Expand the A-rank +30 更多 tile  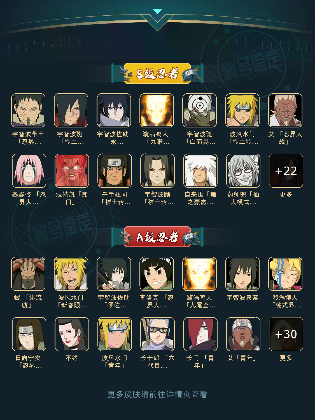click(x=286, y=334)
